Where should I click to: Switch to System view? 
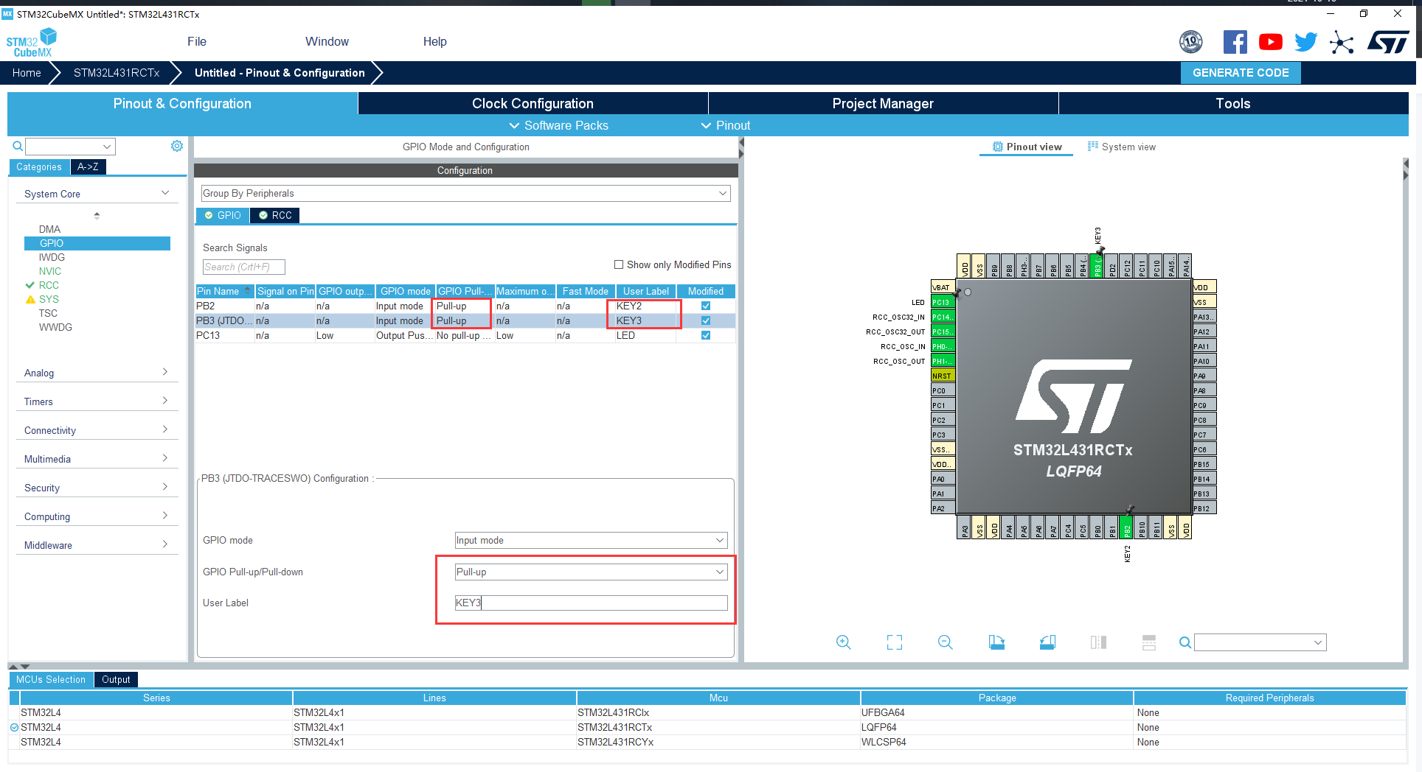1122,147
